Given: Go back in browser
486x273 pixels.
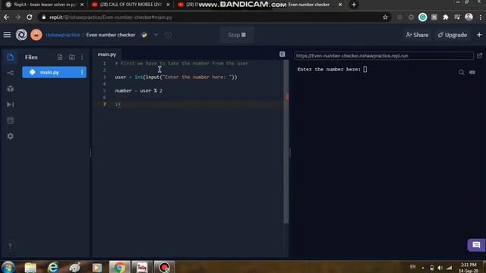Looking at the screenshot, I should tap(6, 17).
